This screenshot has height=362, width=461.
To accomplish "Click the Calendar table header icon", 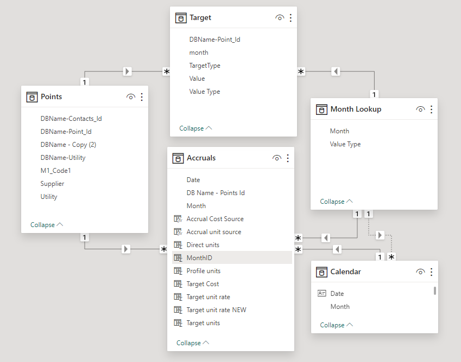I will (321, 272).
